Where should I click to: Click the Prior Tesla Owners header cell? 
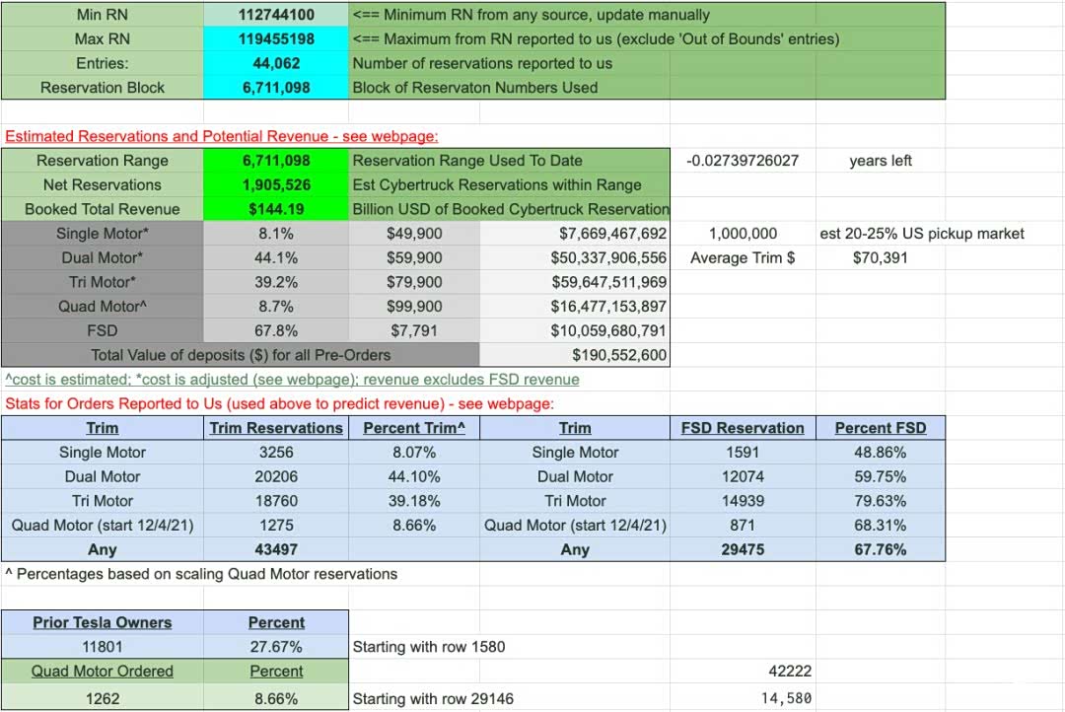tap(102, 622)
